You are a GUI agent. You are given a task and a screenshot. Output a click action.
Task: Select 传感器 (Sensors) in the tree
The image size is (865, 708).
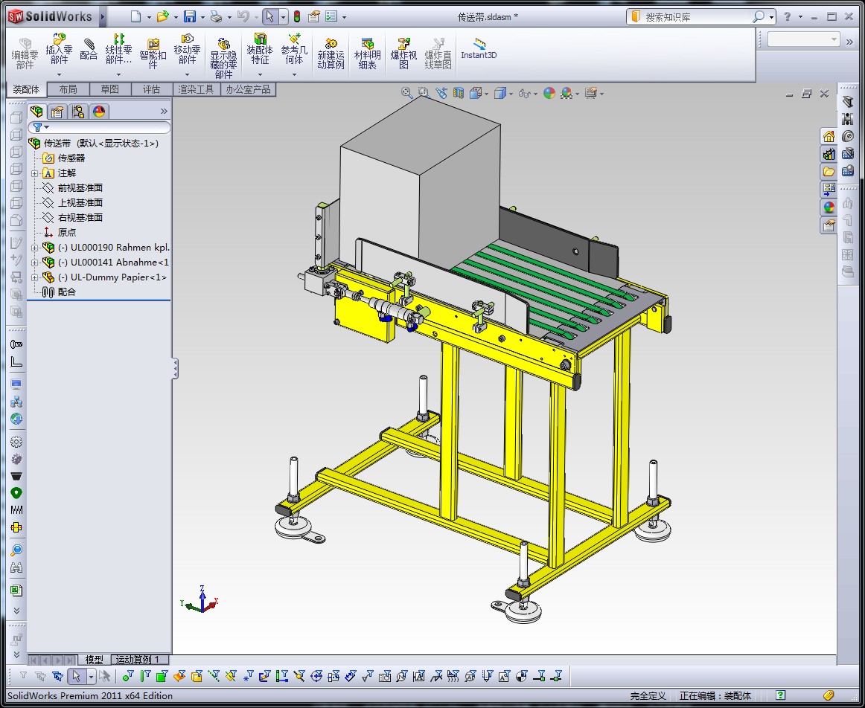pyautogui.click(x=71, y=158)
